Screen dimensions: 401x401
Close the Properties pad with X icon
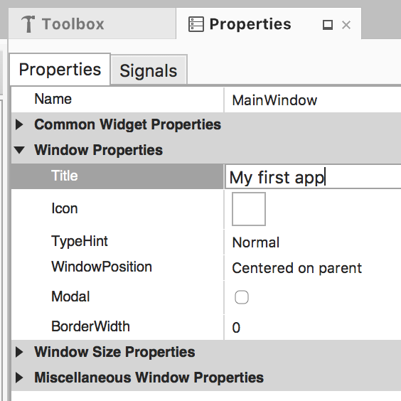coord(346,25)
